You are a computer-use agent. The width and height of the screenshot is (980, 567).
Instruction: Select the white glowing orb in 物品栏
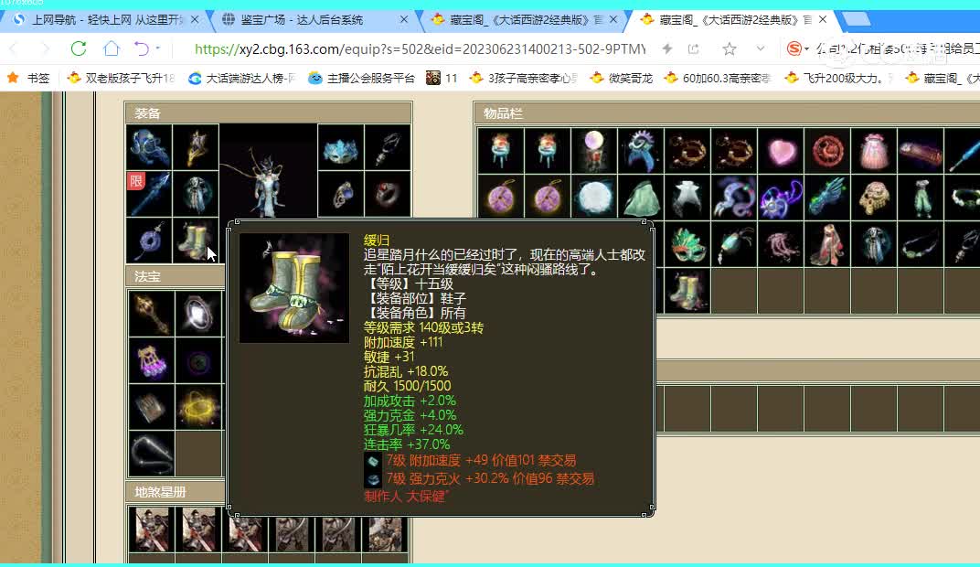(593, 198)
